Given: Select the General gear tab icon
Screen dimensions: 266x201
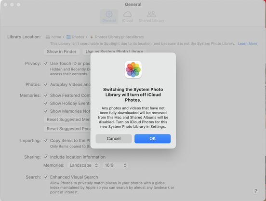Looking at the screenshot, I should click(x=109, y=14).
